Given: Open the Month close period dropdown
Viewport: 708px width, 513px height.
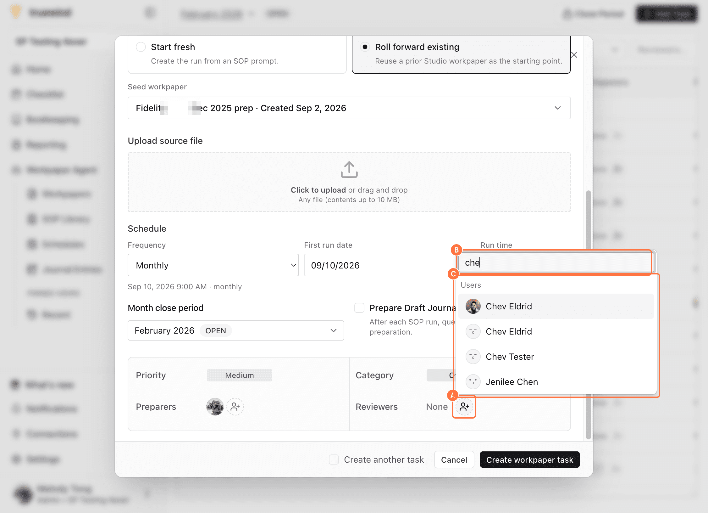Looking at the screenshot, I should click(x=236, y=330).
